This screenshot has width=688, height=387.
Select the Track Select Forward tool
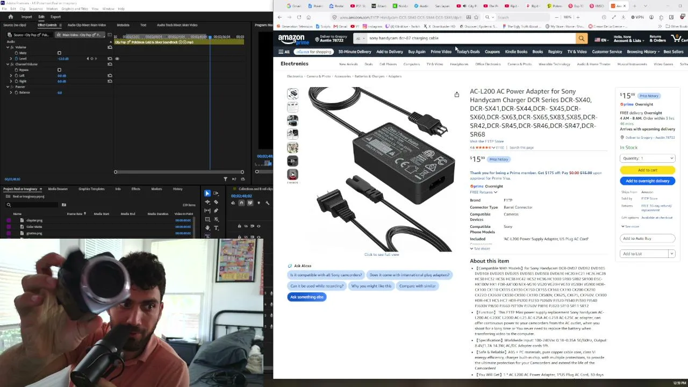[x=216, y=193]
